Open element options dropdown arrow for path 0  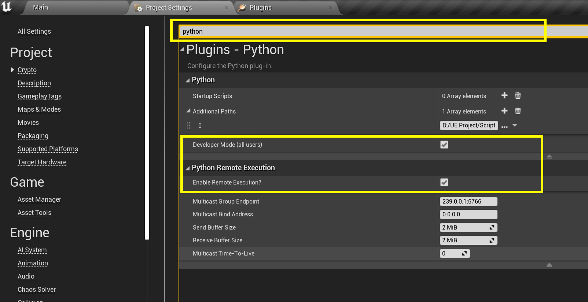pyautogui.click(x=515, y=125)
